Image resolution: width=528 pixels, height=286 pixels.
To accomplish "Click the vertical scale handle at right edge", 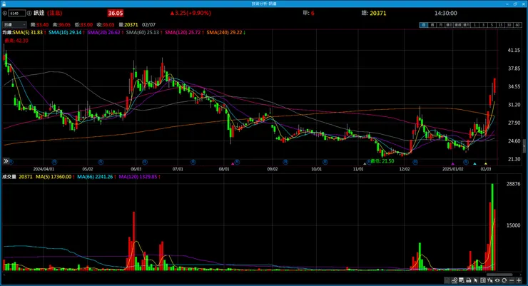I will pyautogui.click(x=524, y=146).
